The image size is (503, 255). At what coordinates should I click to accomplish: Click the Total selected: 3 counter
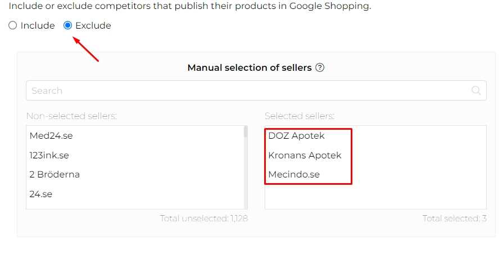[x=454, y=218]
